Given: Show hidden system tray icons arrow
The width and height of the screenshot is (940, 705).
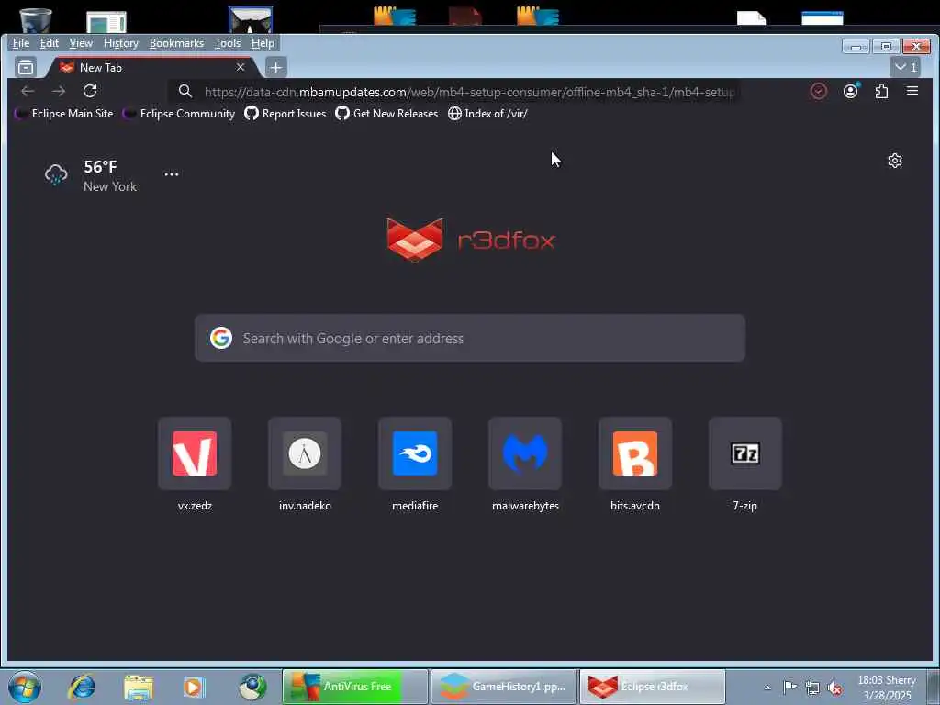Looking at the screenshot, I should [x=767, y=688].
